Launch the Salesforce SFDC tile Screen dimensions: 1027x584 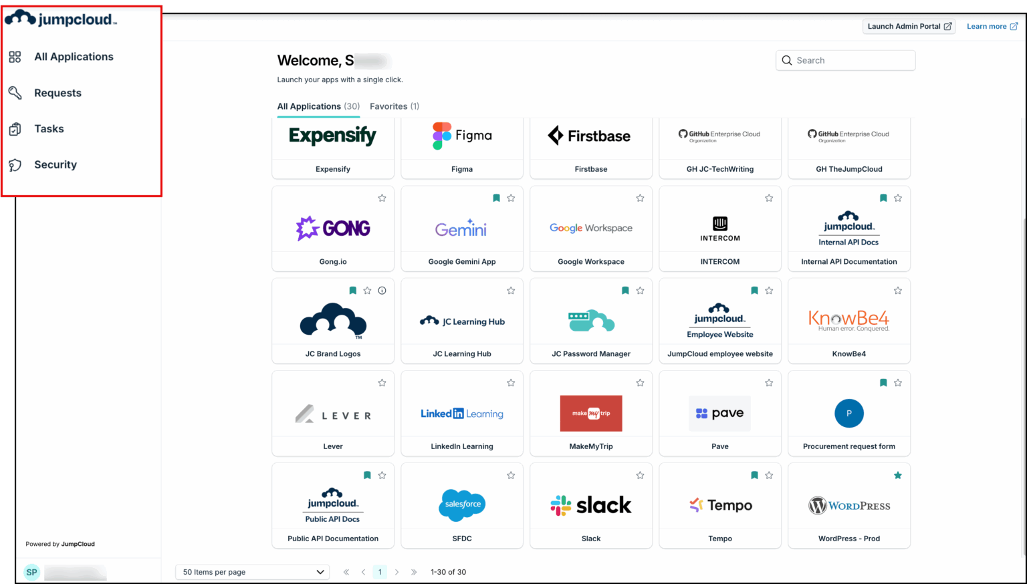(x=462, y=506)
